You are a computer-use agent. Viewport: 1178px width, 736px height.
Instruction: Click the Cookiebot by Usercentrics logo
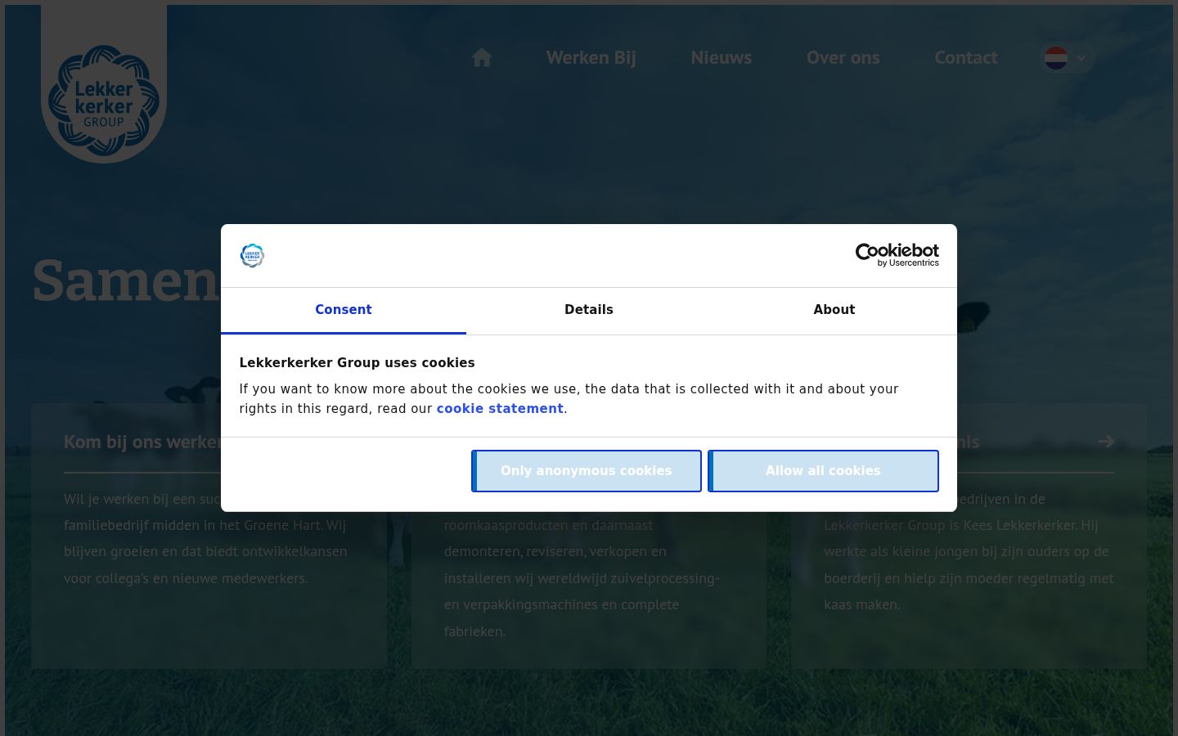pyautogui.click(x=897, y=255)
